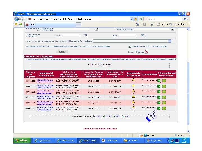Open a new browser tab
This screenshot has width=202, height=151.
pos(79,25)
